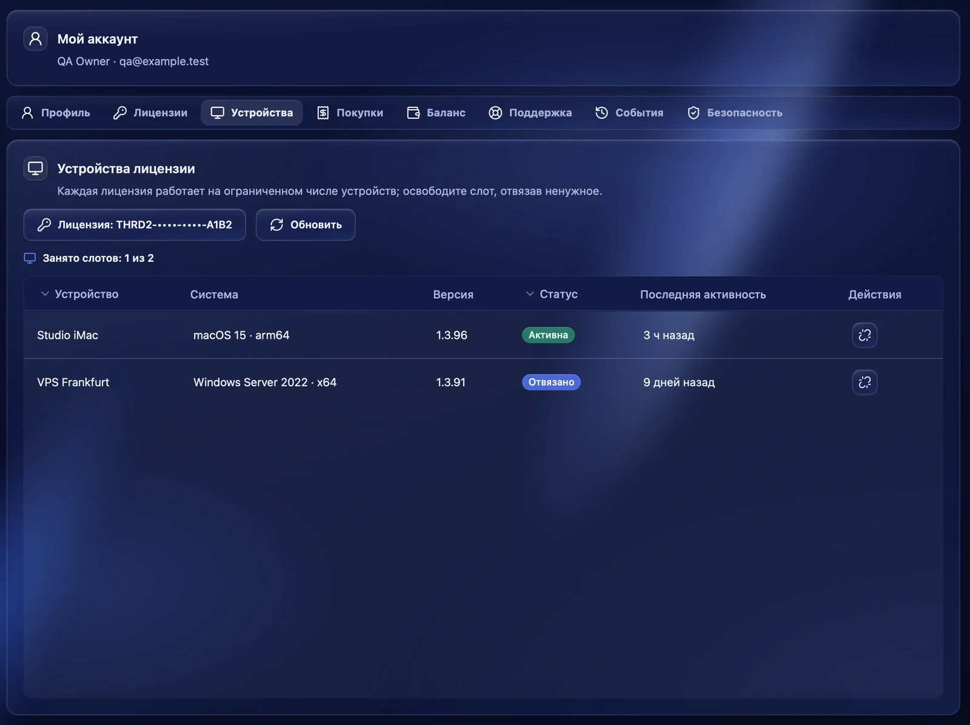Screen dimensions: 970x725
Task: Open the Профиль tab
Action: coord(56,113)
